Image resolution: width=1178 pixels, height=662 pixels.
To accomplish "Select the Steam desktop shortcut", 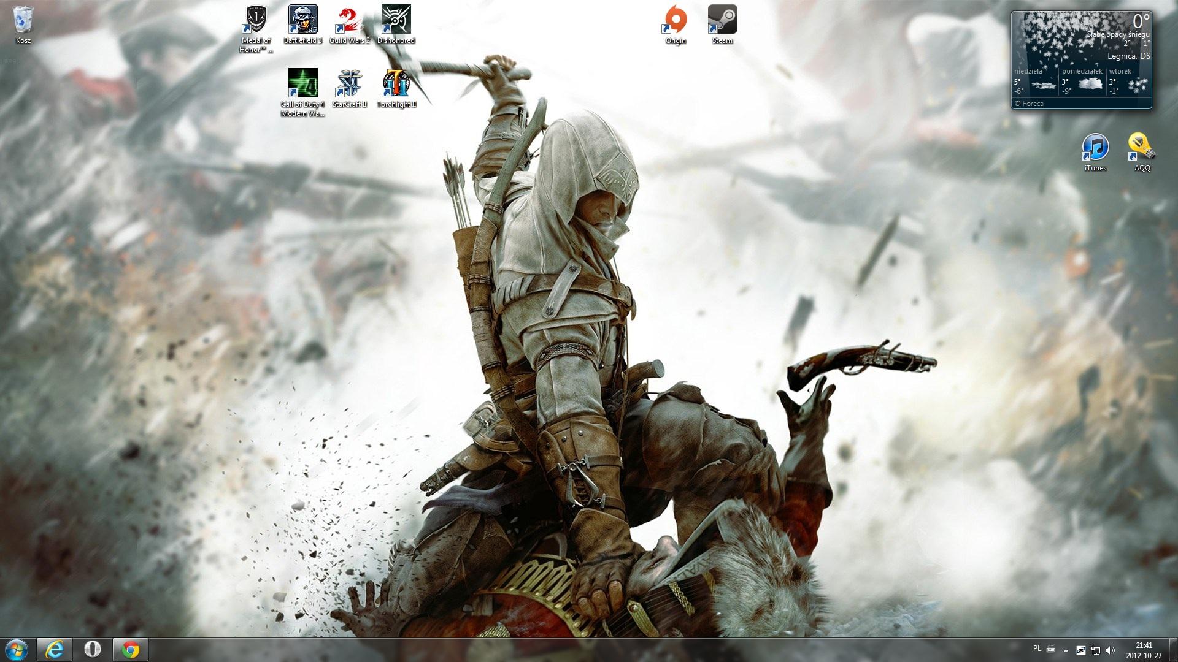I will click(x=722, y=25).
